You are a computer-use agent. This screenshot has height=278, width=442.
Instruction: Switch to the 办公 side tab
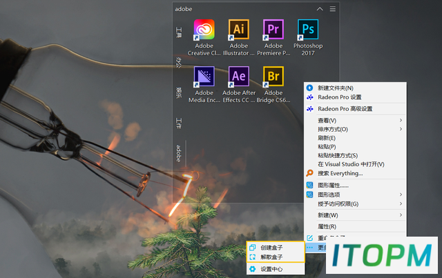tap(179, 62)
